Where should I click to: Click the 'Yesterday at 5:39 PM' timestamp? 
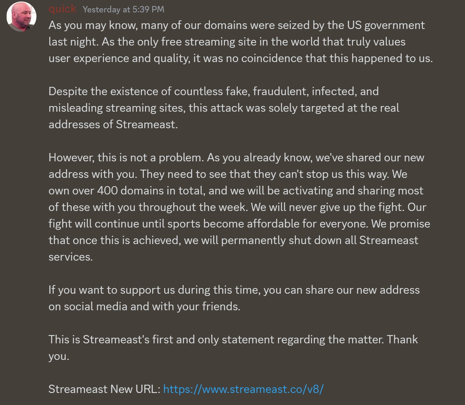(123, 9)
